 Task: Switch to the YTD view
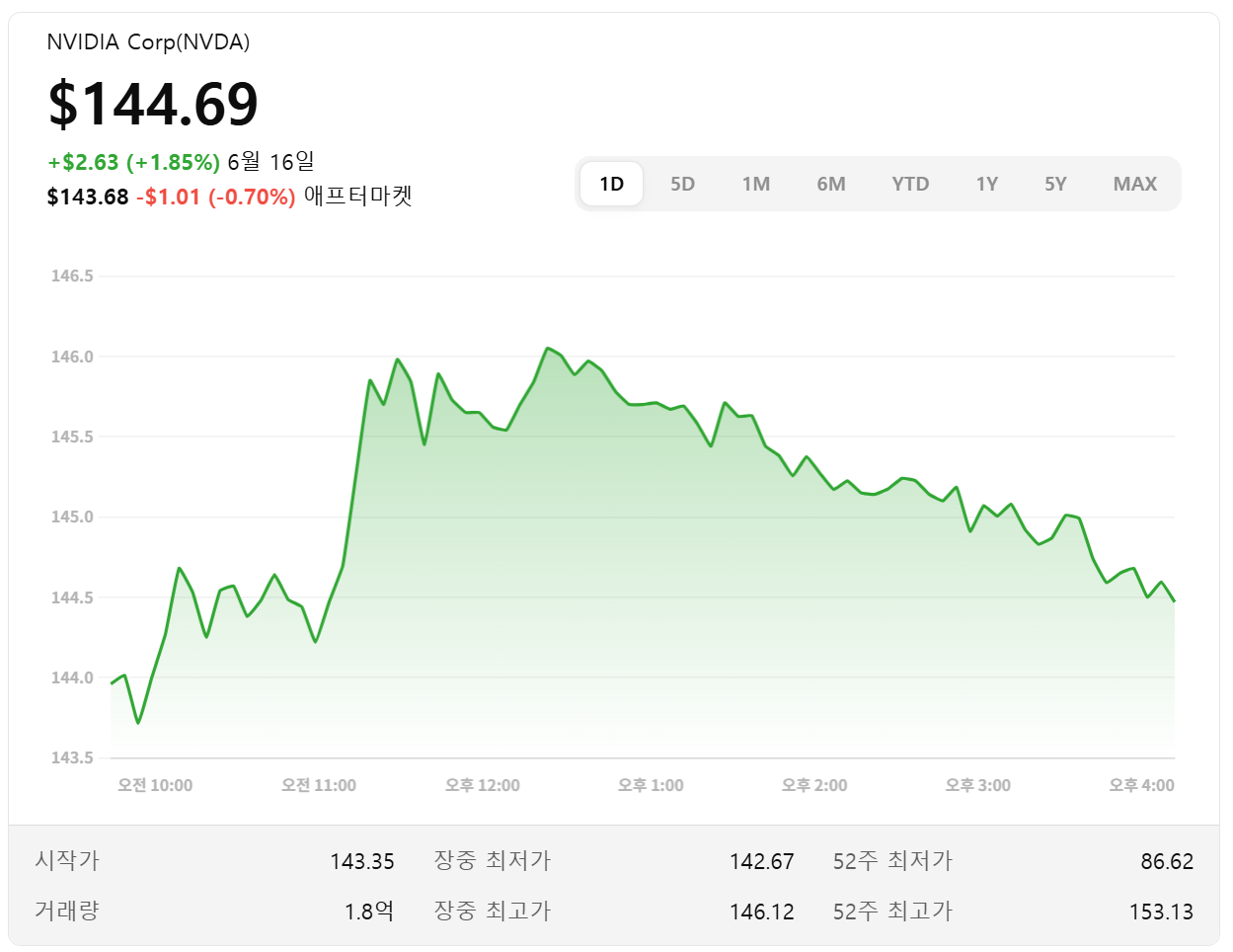pos(910,183)
